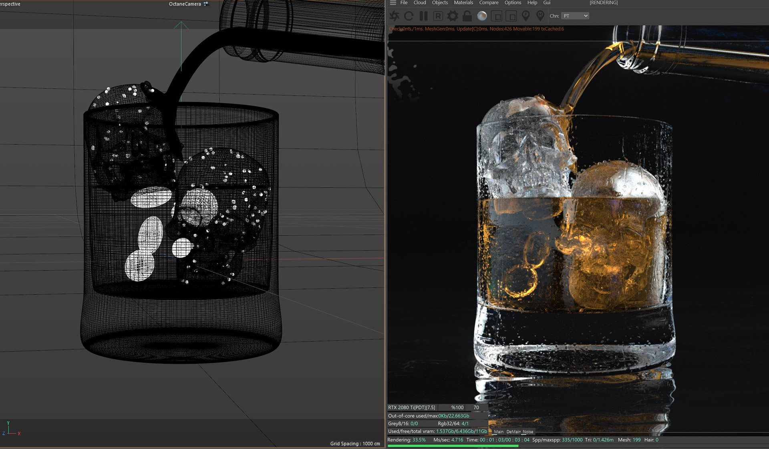Image resolution: width=769 pixels, height=449 pixels.
Task: Pause the render with the pause icon
Action: click(423, 16)
